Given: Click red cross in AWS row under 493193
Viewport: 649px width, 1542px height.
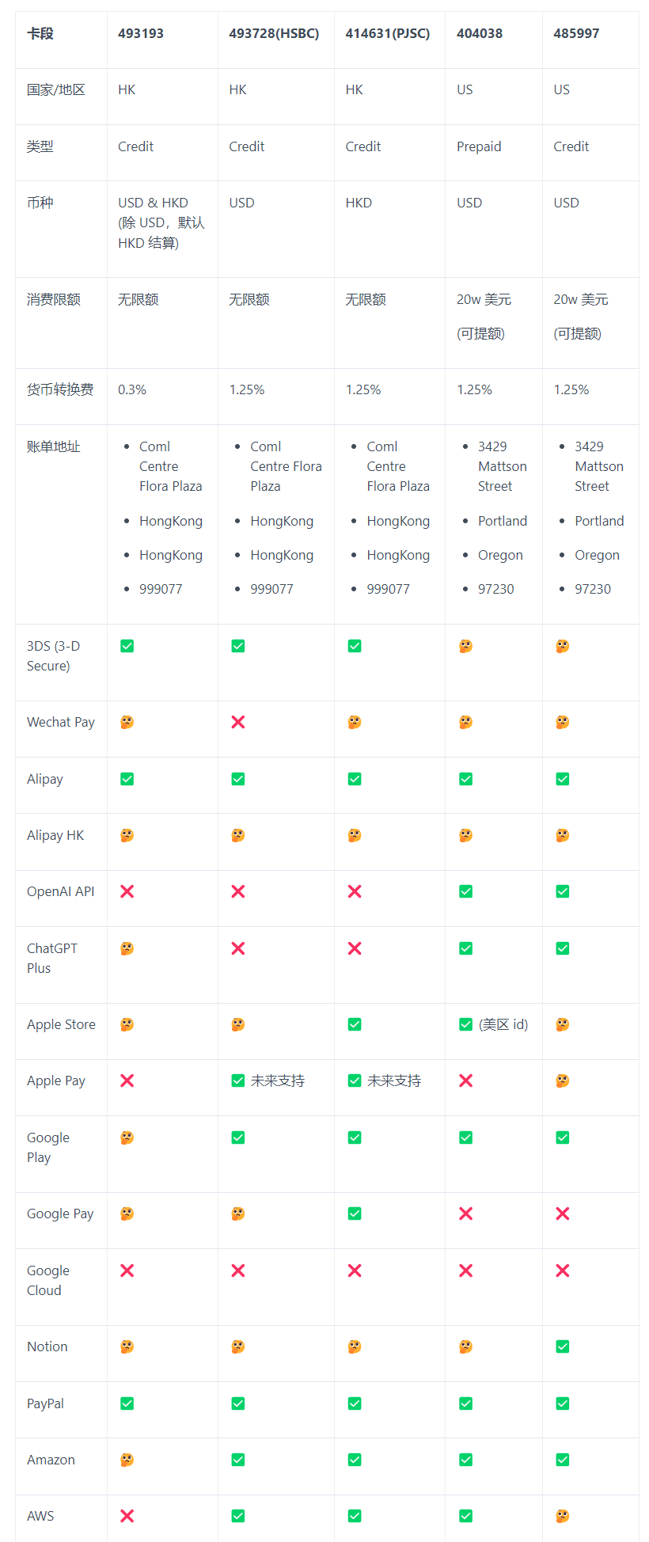Looking at the screenshot, I should (127, 1516).
